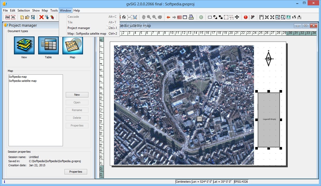The width and height of the screenshot is (321, 186).
Task: Click the small globe map image toolbar icon
Action: tap(289, 17)
